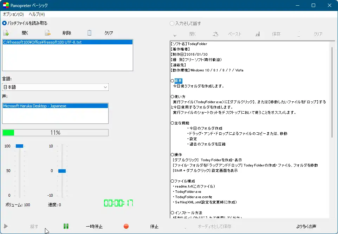This screenshot has width=338, height=234.
Task: Click the text area vertical scrollbar
Action: [332, 91]
